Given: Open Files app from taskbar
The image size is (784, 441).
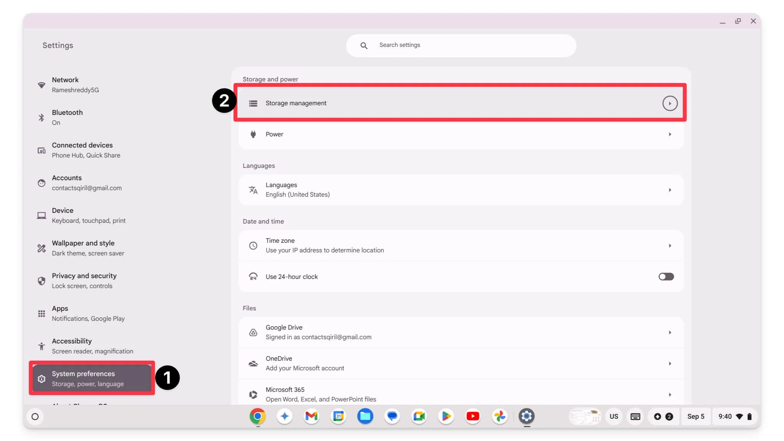Looking at the screenshot, I should (x=365, y=416).
